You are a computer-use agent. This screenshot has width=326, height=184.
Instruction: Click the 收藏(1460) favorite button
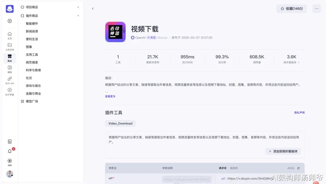[x=292, y=8]
